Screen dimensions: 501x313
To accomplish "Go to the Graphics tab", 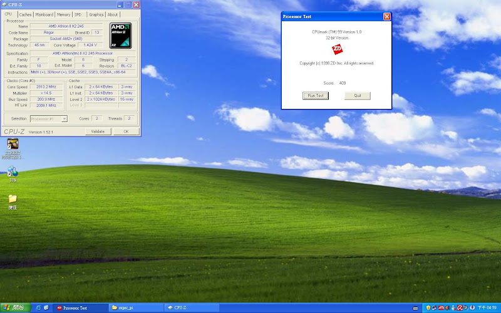I will pyautogui.click(x=96, y=14).
